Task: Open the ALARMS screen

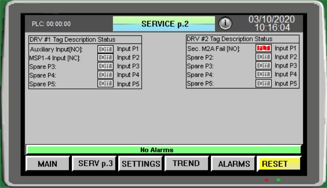Action: click(233, 163)
